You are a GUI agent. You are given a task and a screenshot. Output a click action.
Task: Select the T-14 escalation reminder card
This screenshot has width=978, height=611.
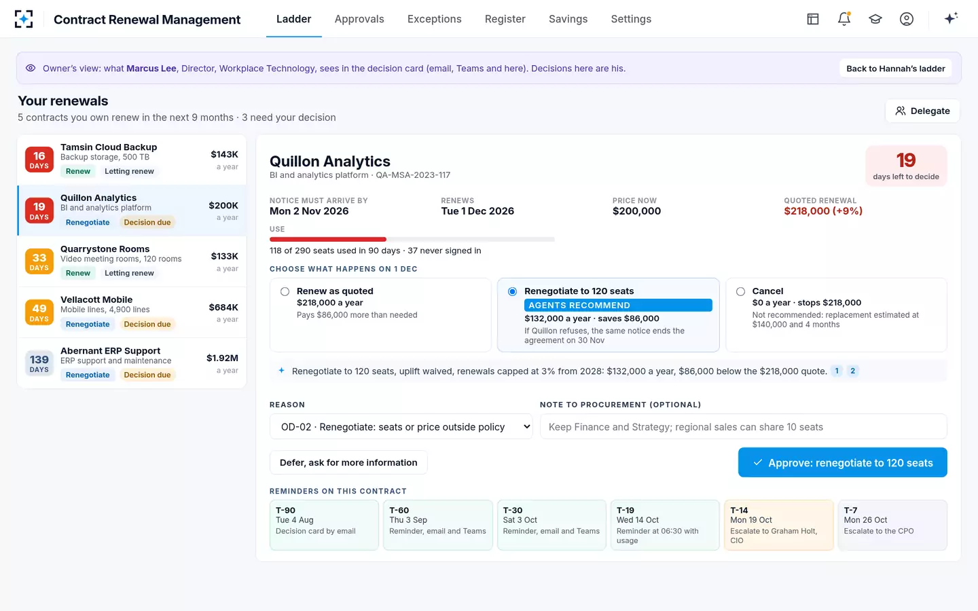coord(779,525)
